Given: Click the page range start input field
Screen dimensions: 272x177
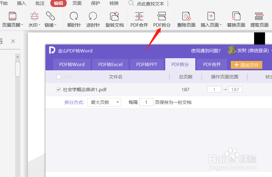Looking at the screenshot, I should (x=214, y=89).
